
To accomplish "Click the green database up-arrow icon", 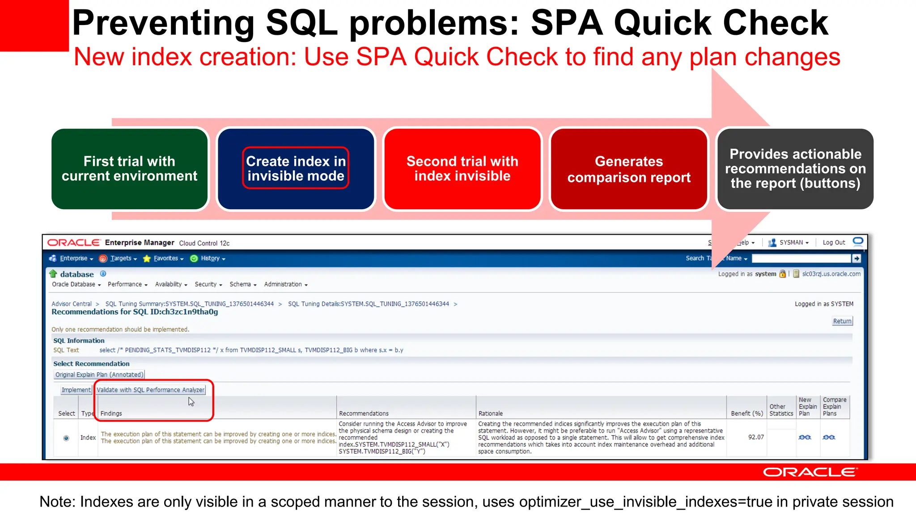I will point(53,274).
